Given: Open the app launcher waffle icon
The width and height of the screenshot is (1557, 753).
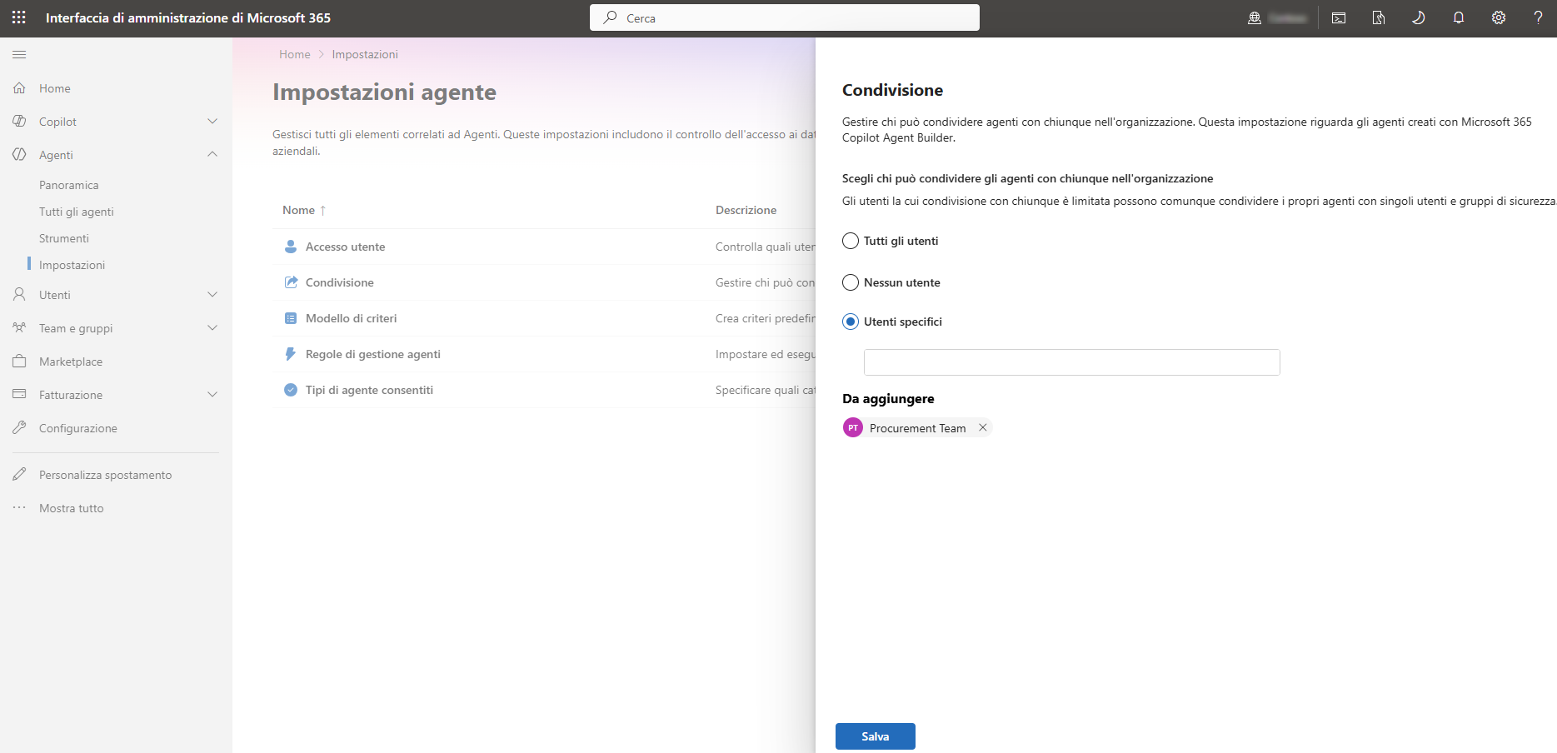Looking at the screenshot, I should click(x=19, y=17).
